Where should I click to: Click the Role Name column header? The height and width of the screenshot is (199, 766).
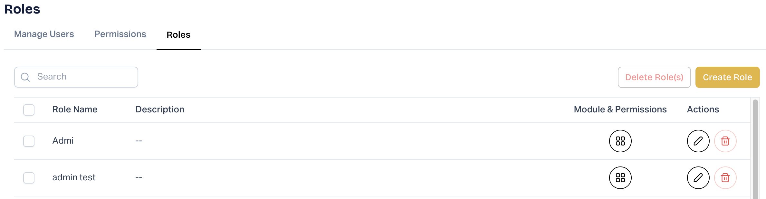pyautogui.click(x=75, y=109)
